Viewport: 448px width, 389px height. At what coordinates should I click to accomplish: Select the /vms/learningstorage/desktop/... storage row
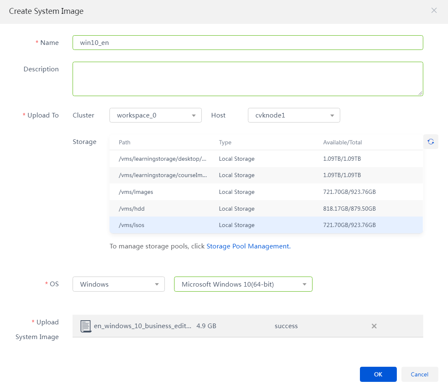pyautogui.click(x=266, y=159)
